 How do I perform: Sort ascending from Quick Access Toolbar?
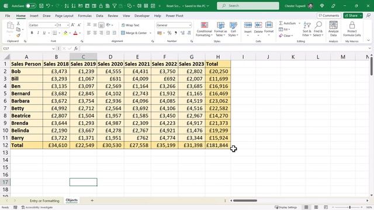(x=67, y=6)
